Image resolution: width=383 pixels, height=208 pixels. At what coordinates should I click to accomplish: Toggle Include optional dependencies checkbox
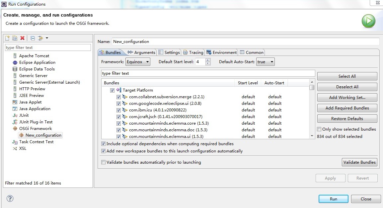pos(103,144)
